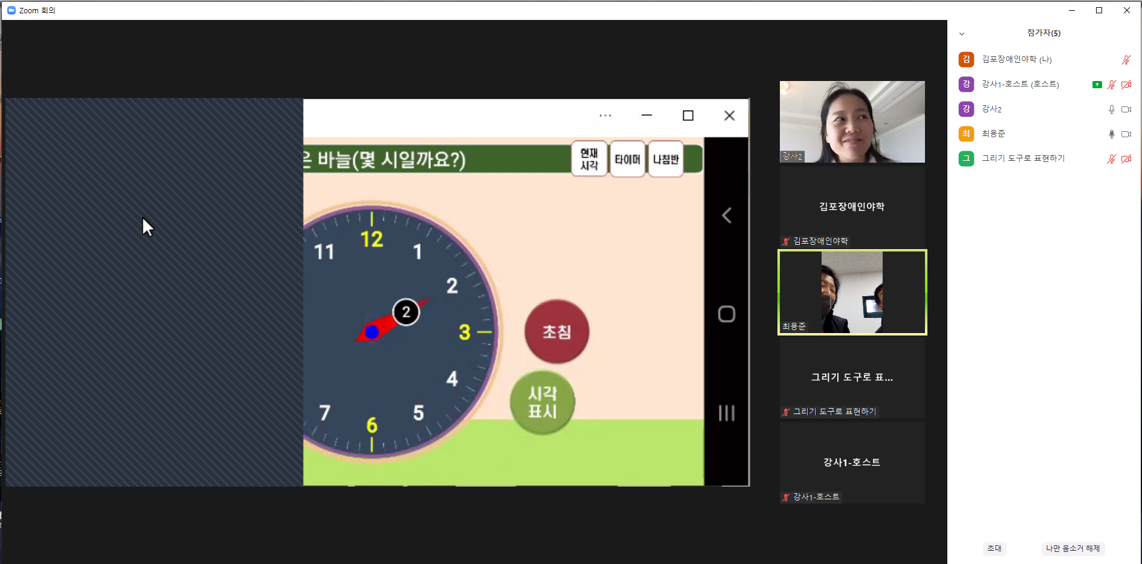Tap the green 시각 표시 button

coord(542,402)
